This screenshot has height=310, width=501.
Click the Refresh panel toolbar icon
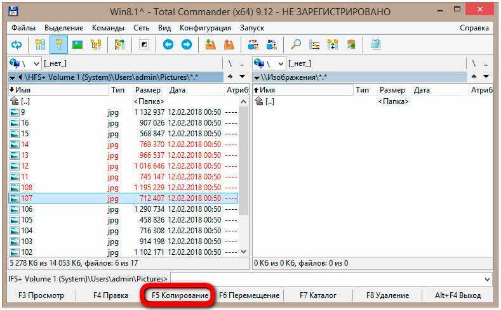17,44
